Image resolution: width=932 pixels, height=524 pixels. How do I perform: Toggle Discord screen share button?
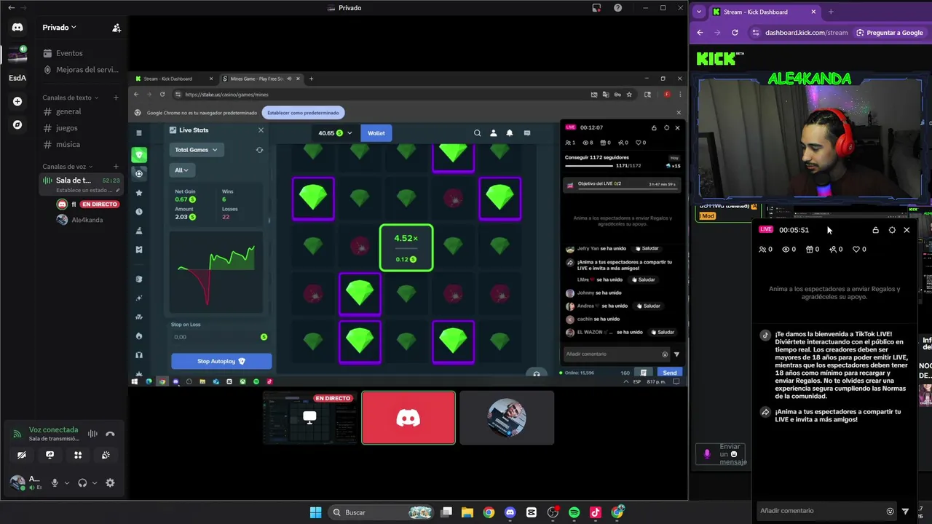tap(50, 455)
